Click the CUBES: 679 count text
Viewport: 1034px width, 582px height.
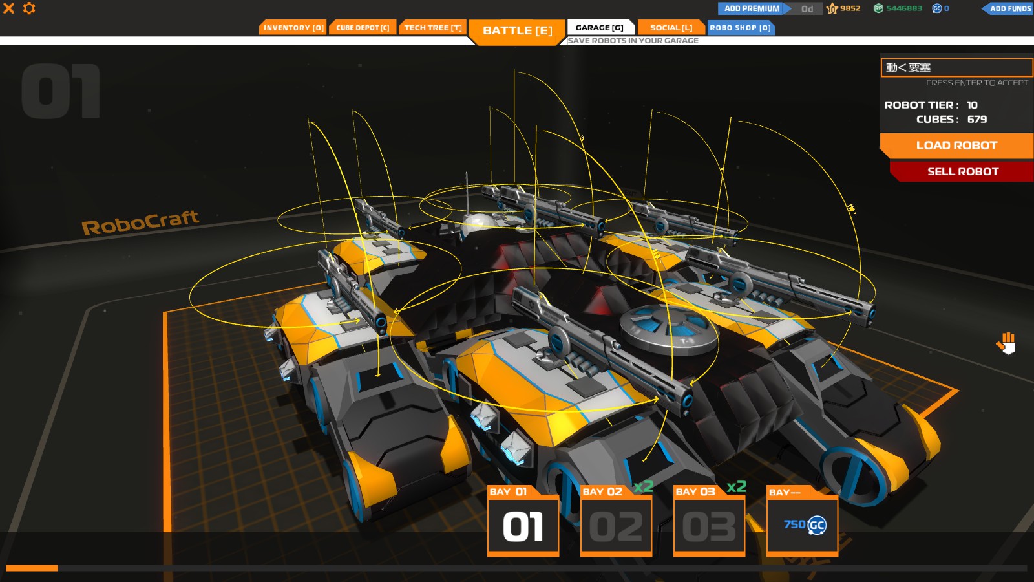951,120
